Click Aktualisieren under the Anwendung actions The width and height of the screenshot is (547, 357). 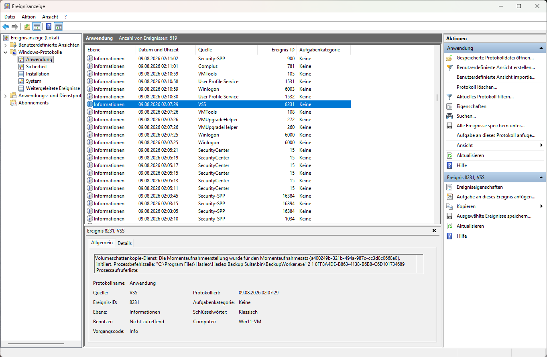(x=470, y=155)
